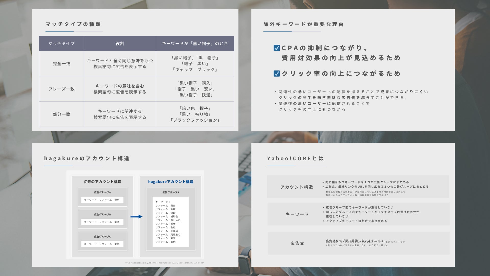Screen dimensions: 490x276
Task: Select the 役割 column header
Action: pos(120,43)
